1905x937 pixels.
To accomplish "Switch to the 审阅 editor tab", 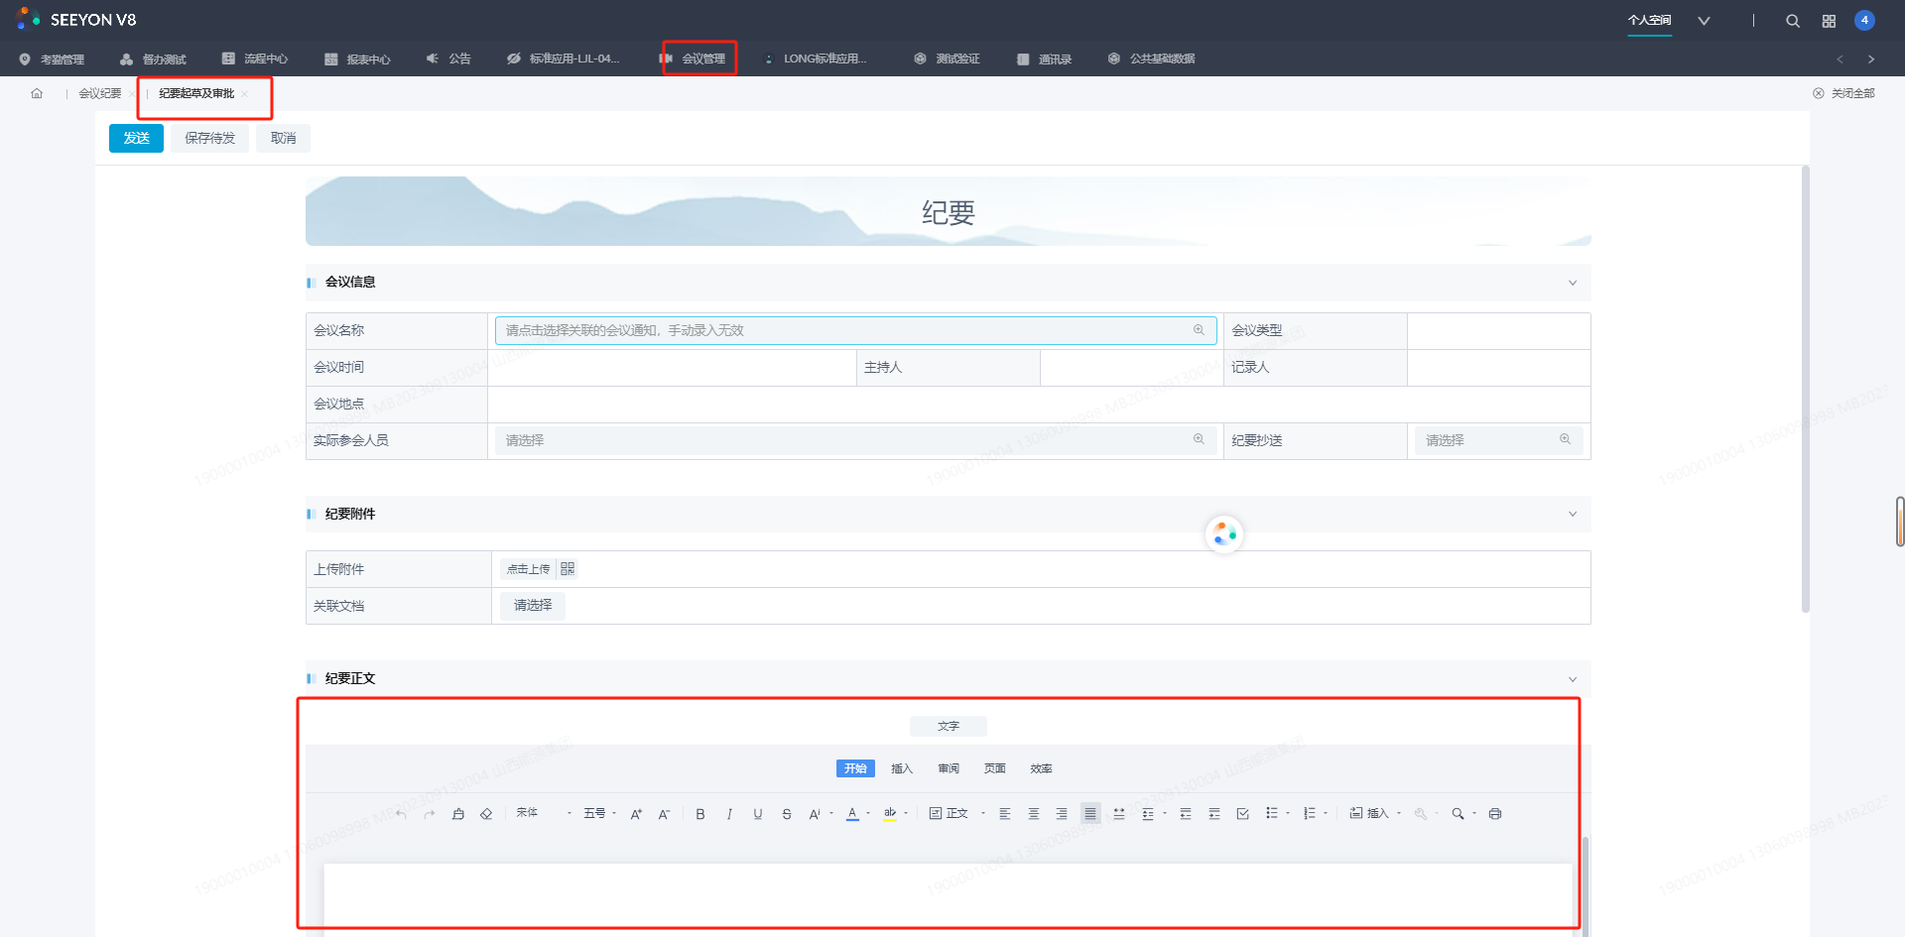I will click(x=949, y=768).
